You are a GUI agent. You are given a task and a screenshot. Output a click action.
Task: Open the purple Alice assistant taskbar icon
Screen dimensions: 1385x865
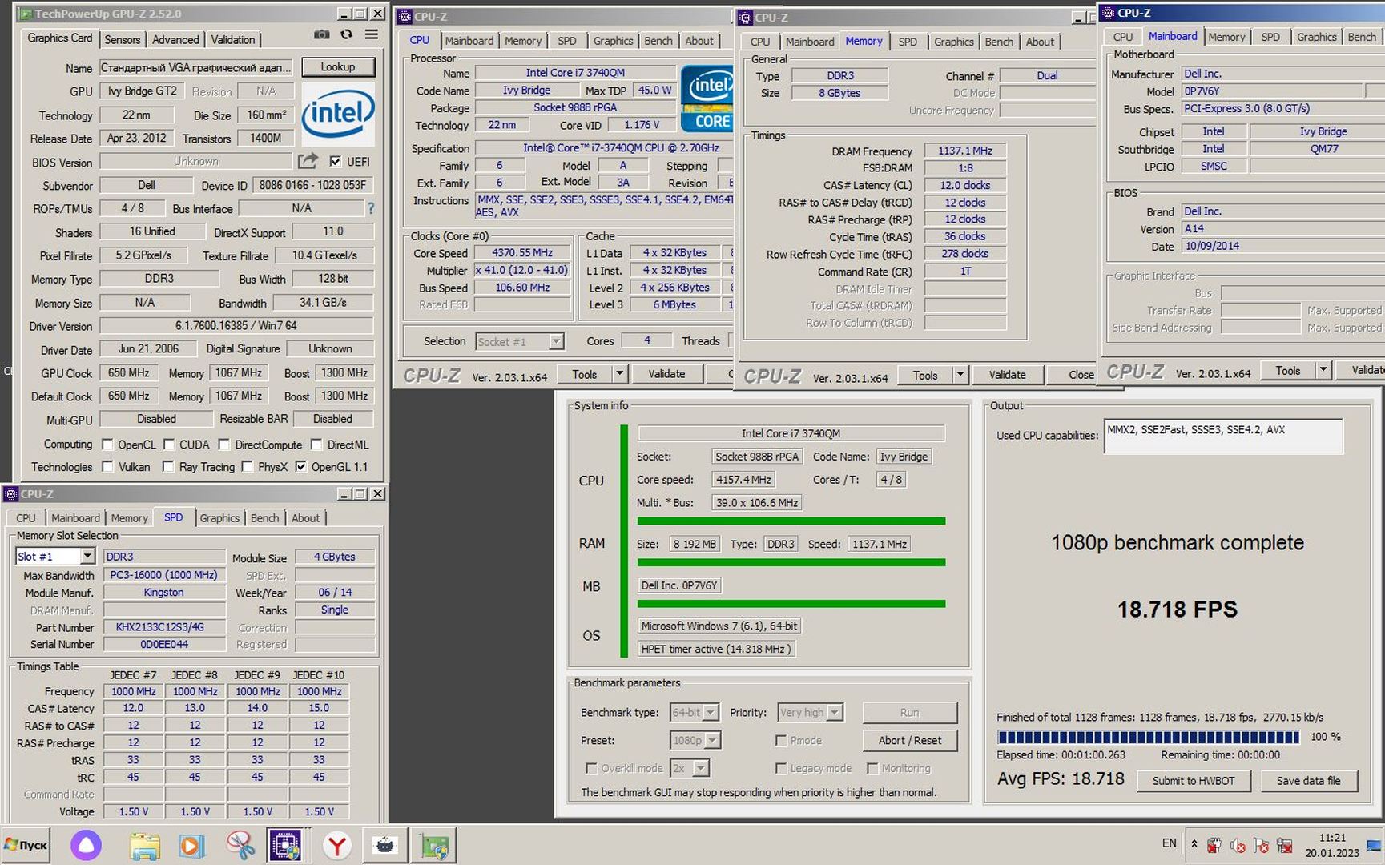coord(86,845)
